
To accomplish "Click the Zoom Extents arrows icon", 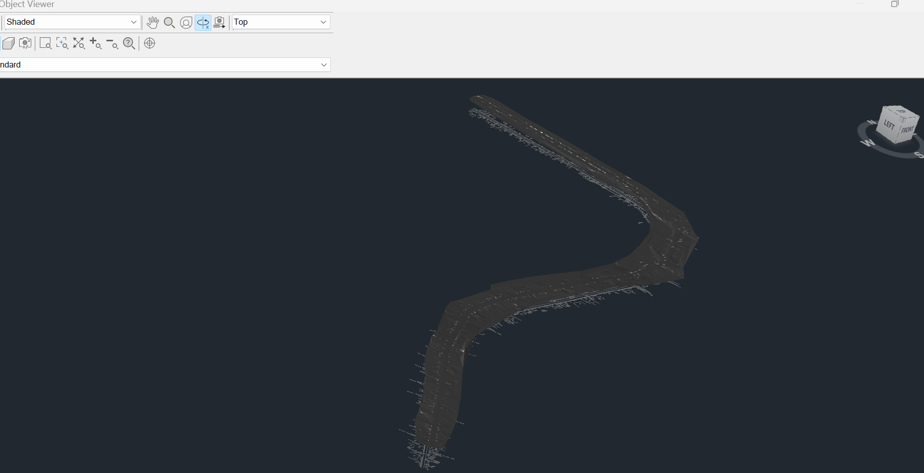I will click(79, 43).
